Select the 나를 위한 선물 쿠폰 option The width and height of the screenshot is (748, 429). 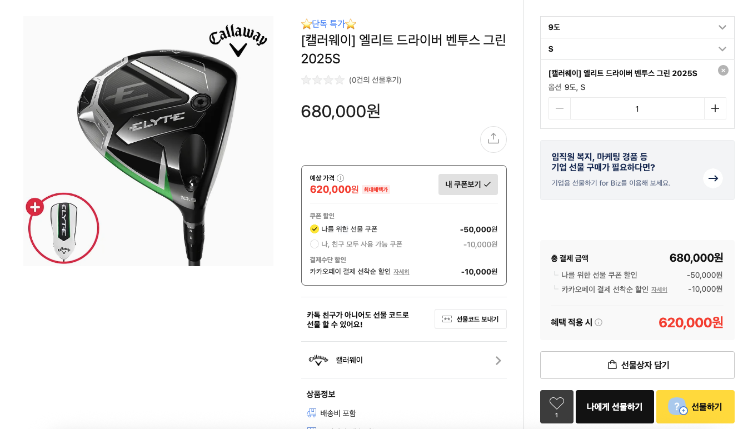(x=315, y=229)
